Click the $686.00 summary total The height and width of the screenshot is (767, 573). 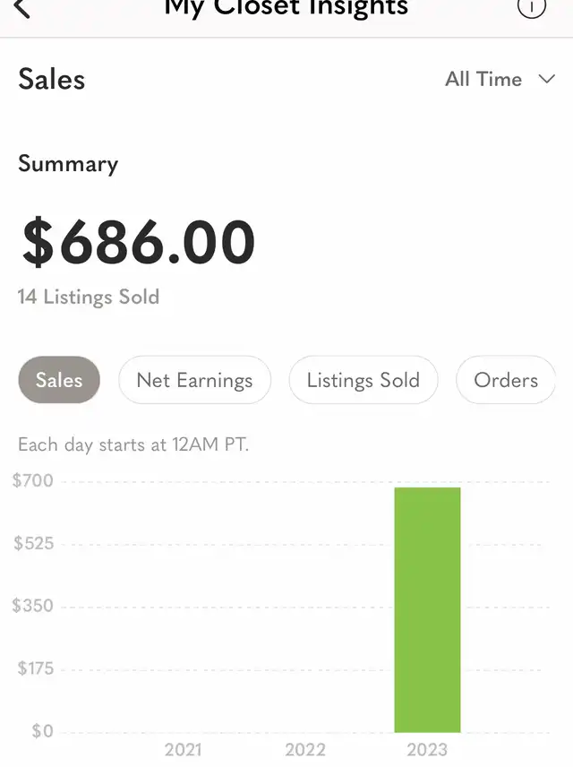[x=139, y=243]
